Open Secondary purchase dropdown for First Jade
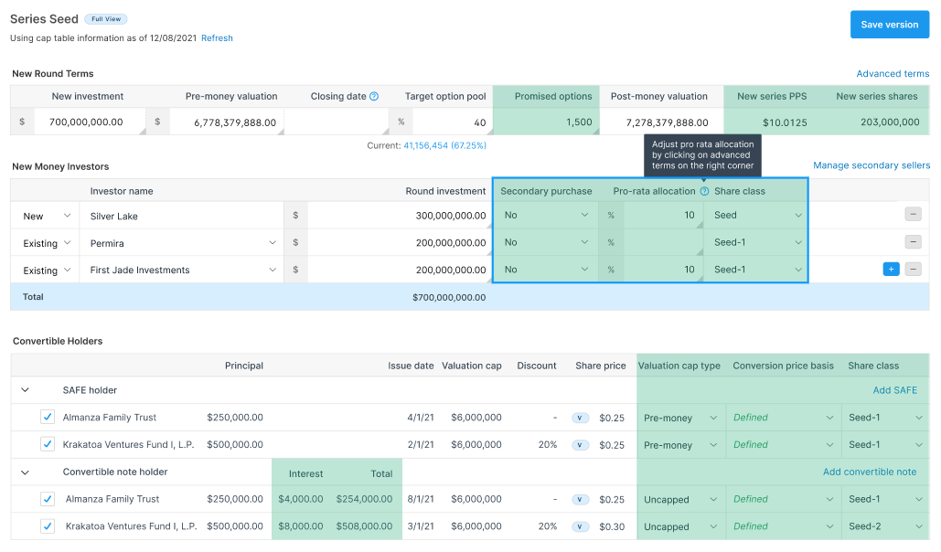Image resolution: width=941 pixels, height=552 pixels. (546, 270)
